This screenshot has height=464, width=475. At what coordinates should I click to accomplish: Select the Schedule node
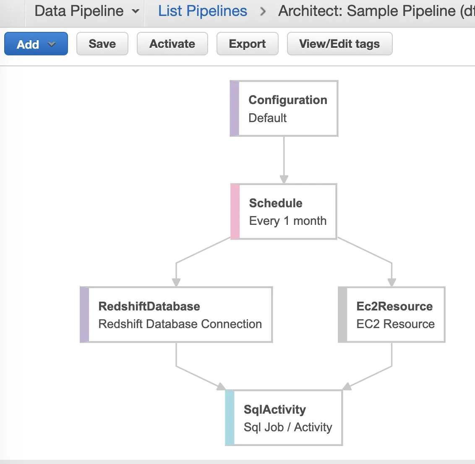tap(288, 212)
